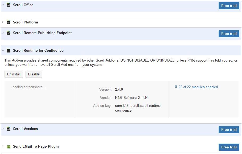
Task: Select the Send EMail To Page Plugin title
Action: pyautogui.click(x=36, y=147)
